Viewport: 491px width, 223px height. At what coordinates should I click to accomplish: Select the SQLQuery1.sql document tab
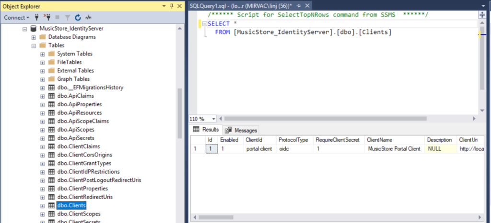tap(241, 6)
